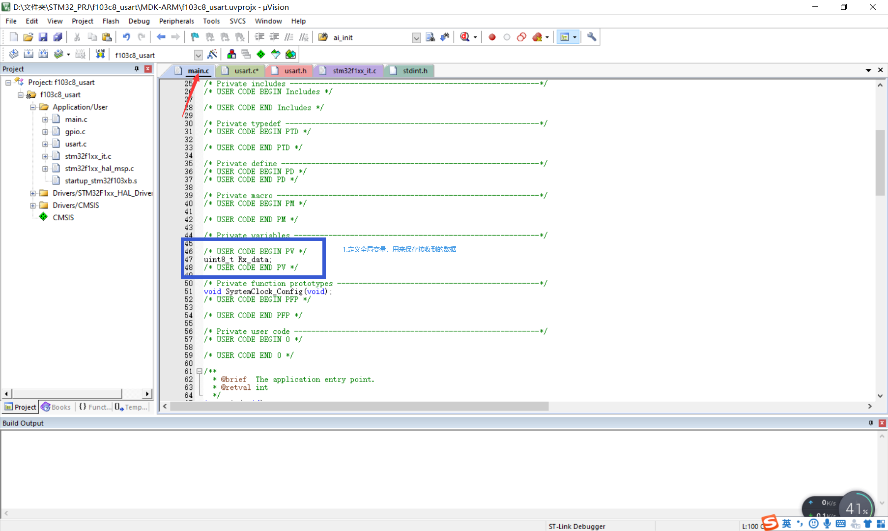Open the Flash menu
This screenshot has height=531, width=888.
pyautogui.click(x=111, y=21)
